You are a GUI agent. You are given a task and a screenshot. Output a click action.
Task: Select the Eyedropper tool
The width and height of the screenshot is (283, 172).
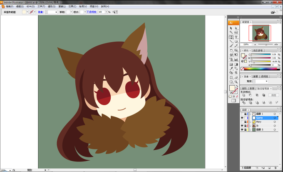[x=231, y=68]
